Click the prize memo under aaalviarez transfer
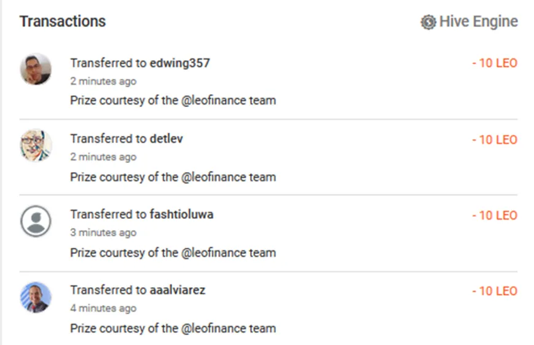Viewport: 534px width, 345px height. pos(173,328)
